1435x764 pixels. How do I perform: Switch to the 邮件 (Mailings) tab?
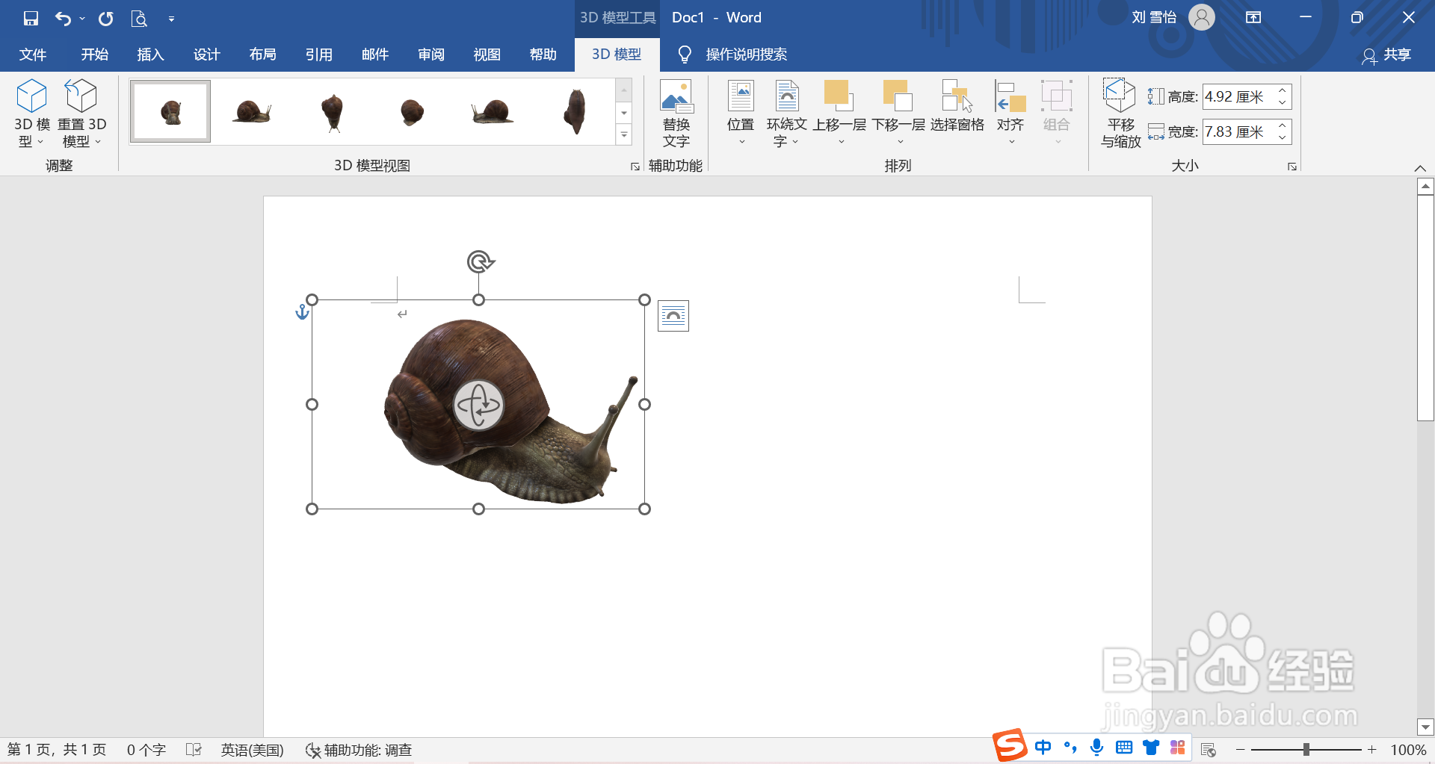374,55
